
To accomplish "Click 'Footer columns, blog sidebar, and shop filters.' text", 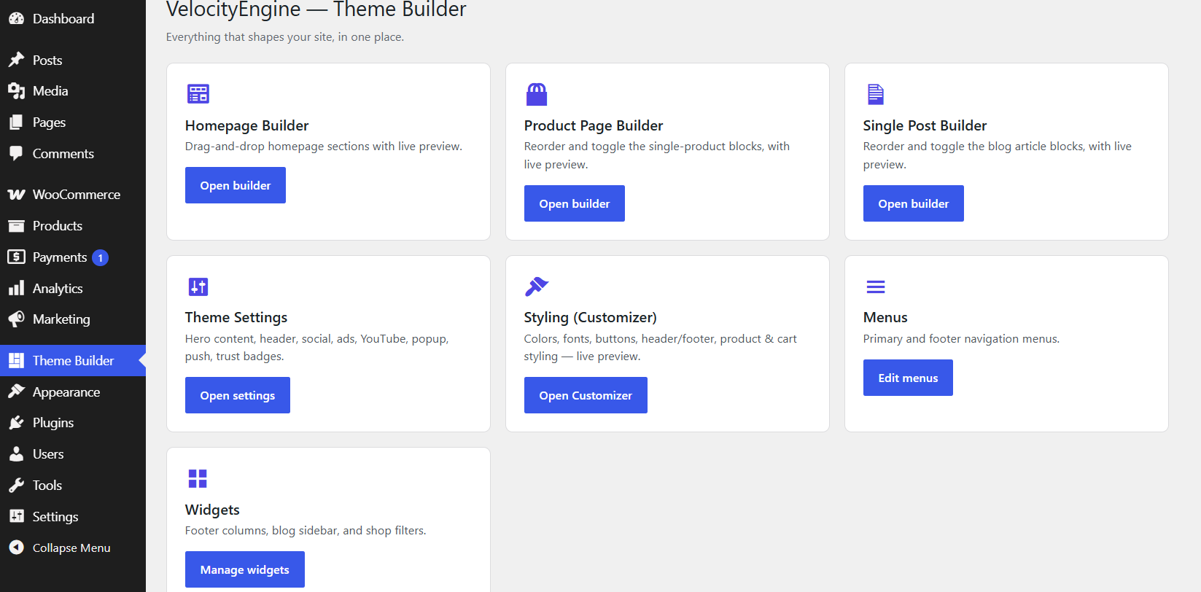I will pos(306,530).
